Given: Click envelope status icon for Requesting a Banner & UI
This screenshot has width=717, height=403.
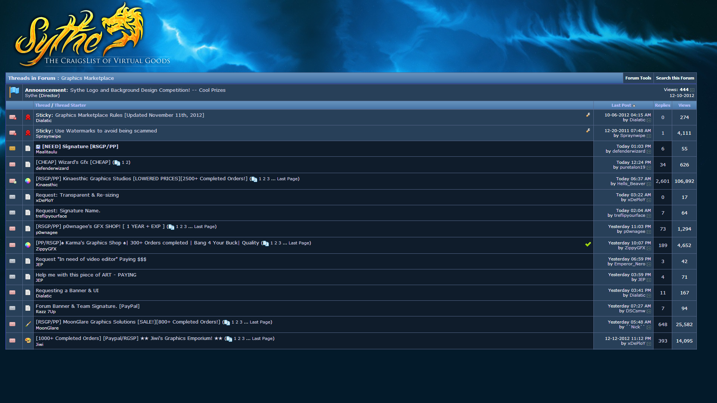Looking at the screenshot, I should coord(12,293).
